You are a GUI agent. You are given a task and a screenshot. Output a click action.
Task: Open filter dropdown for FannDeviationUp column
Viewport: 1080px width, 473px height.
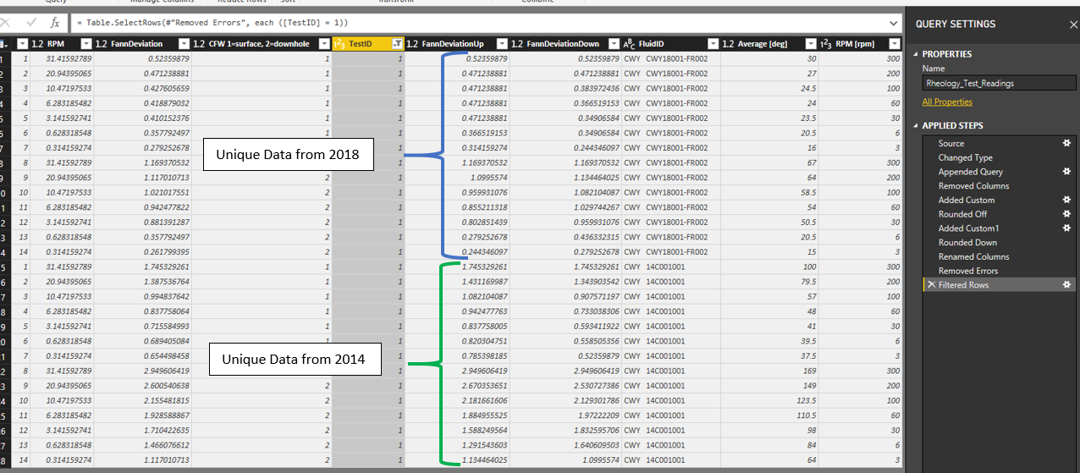tap(501, 43)
